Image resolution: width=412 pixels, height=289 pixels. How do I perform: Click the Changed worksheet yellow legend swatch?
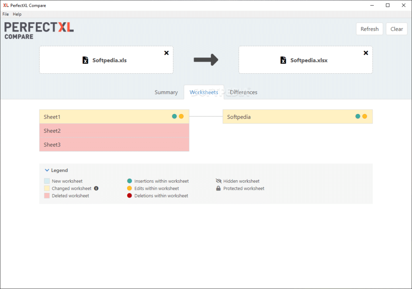[47, 188]
